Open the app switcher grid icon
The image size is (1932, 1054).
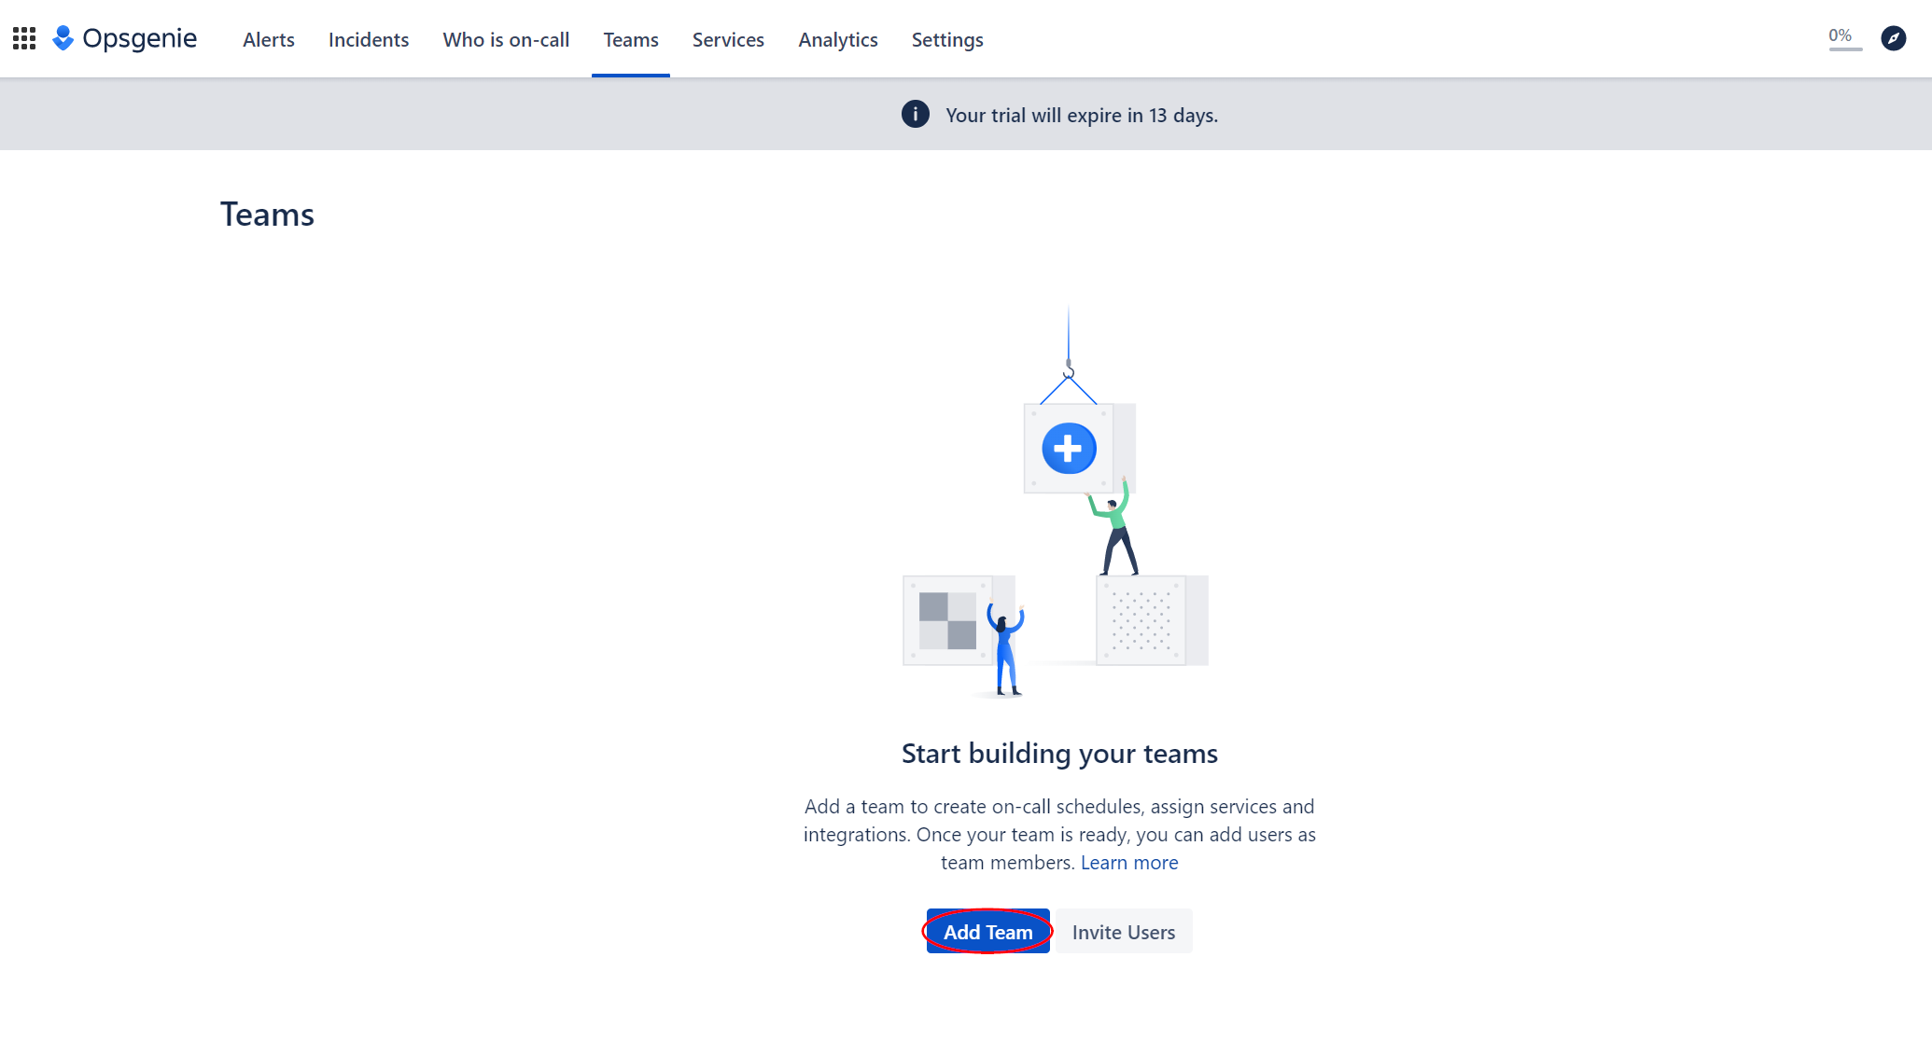(24, 38)
